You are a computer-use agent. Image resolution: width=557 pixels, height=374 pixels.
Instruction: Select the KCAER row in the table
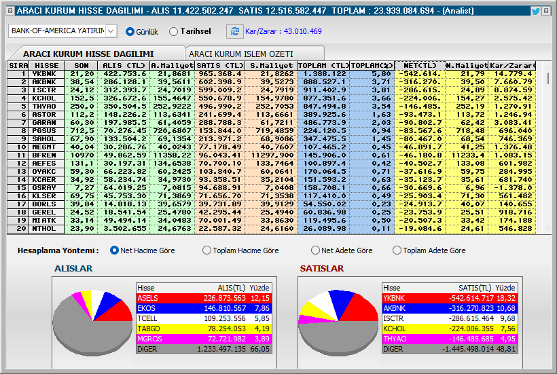(272, 180)
